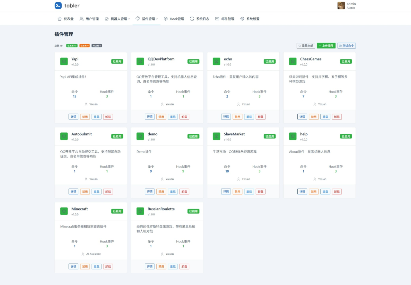This screenshot has width=411, height=285.
Task: Click the 重载全部 button
Action: 306,46
